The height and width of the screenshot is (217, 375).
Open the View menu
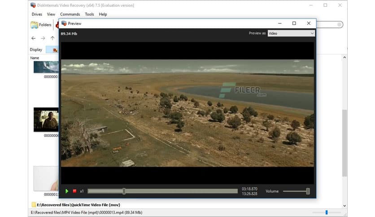click(51, 14)
